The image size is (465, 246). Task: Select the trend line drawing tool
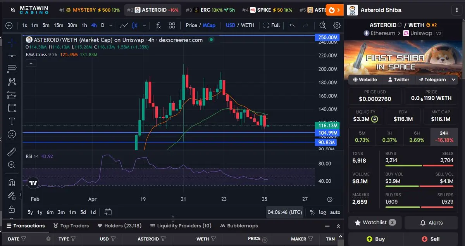click(x=12, y=56)
